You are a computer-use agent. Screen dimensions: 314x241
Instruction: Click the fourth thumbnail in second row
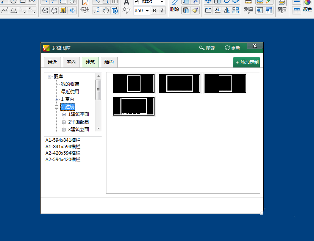pos(134,106)
